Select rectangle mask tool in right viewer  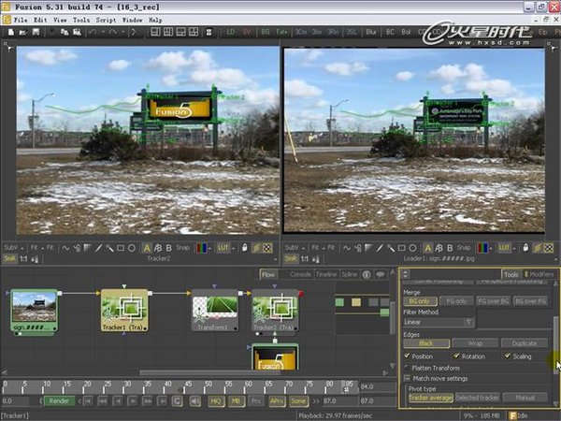coord(401,248)
